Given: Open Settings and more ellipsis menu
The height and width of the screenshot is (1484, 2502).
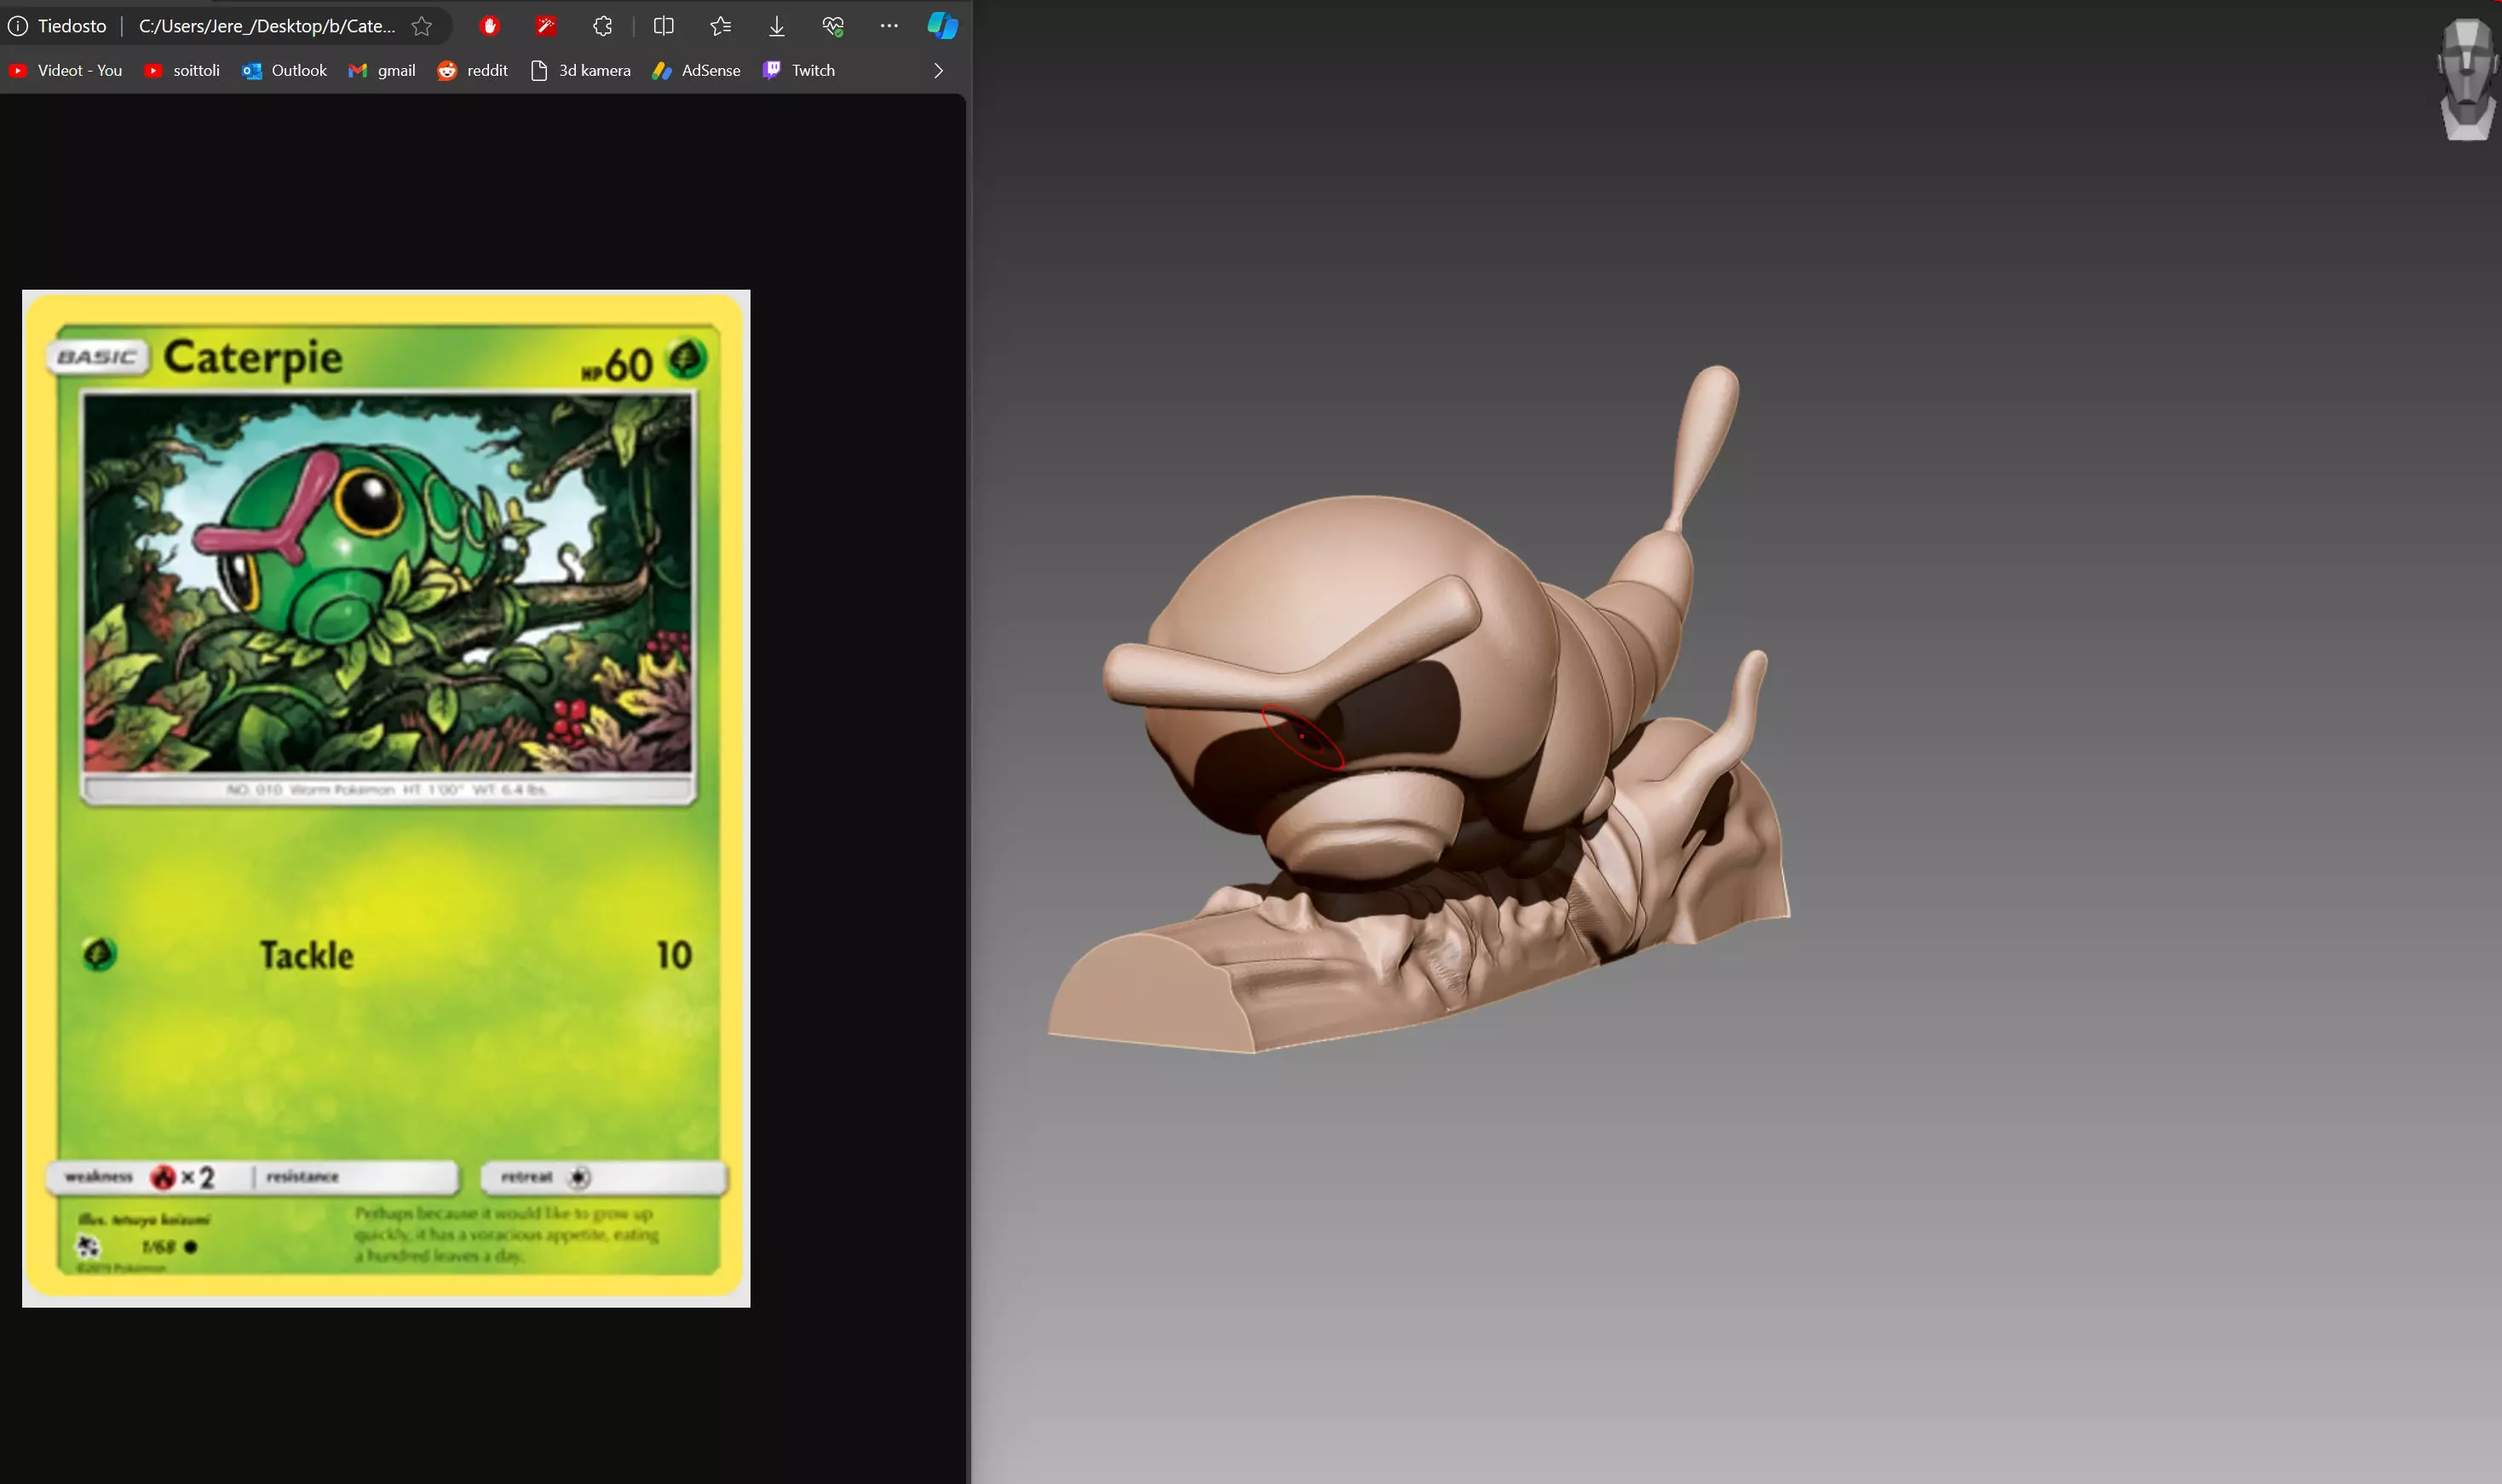Looking at the screenshot, I should [889, 26].
